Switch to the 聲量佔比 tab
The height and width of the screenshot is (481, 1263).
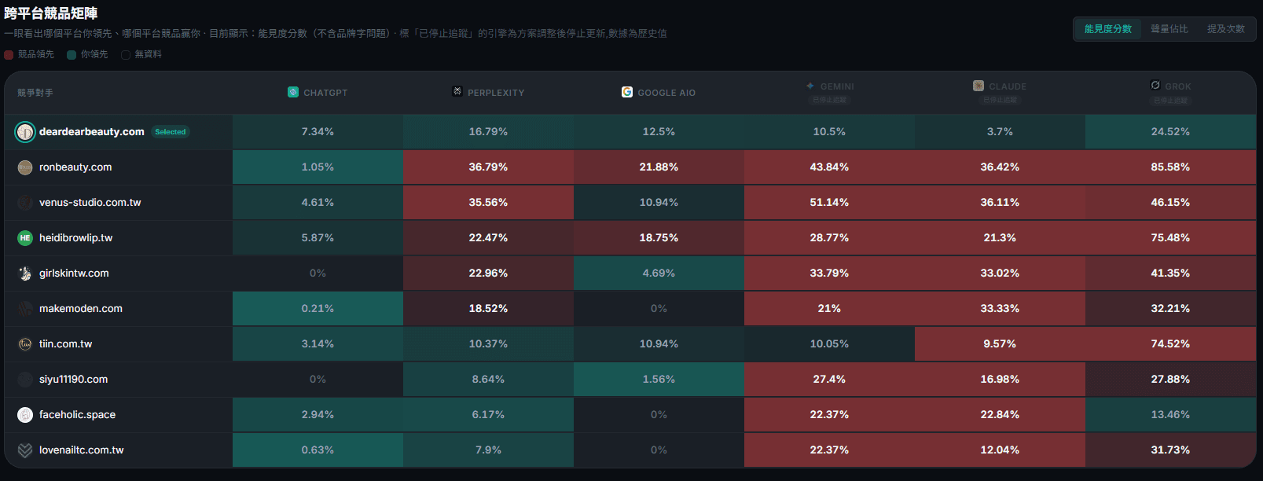click(x=1169, y=29)
